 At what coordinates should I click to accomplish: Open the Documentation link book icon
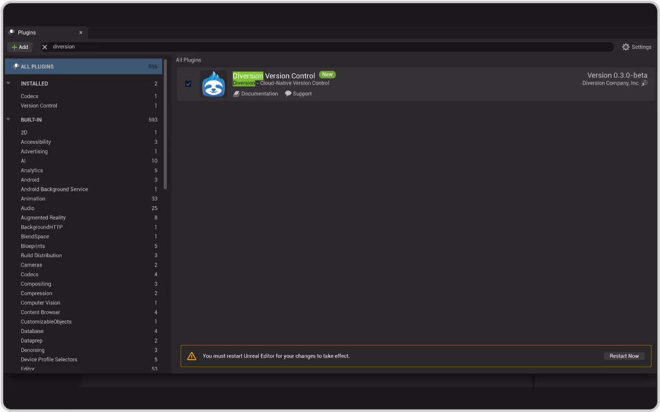click(236, 94)
